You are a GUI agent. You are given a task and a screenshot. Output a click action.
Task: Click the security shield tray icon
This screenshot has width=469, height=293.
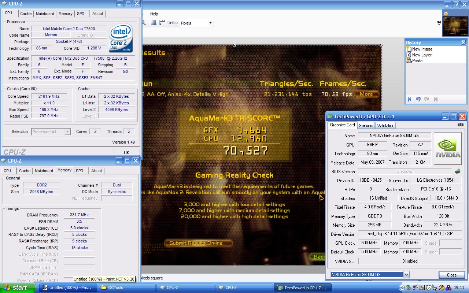click(x=428, y=288)
